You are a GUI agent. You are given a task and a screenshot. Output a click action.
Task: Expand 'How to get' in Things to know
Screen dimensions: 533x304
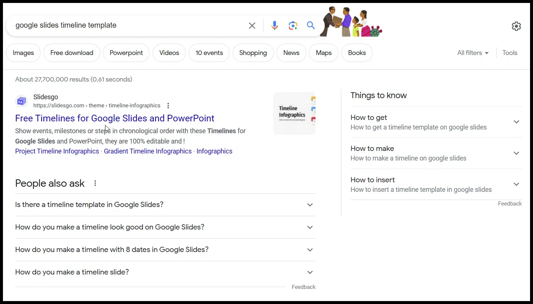[516, 122]
